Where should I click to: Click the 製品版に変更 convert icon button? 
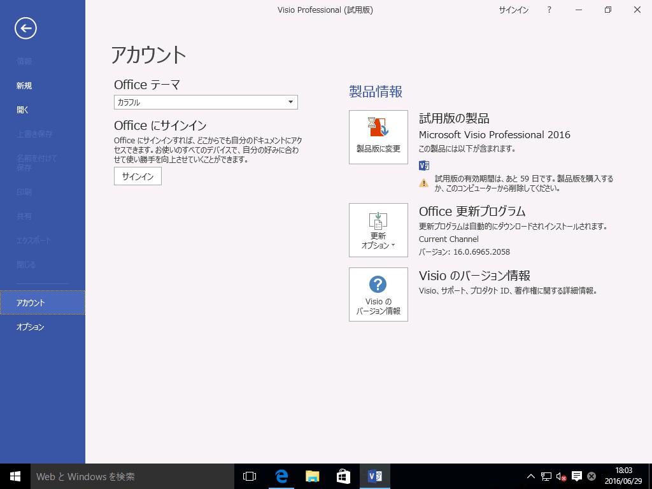click(x=378, y=138)
